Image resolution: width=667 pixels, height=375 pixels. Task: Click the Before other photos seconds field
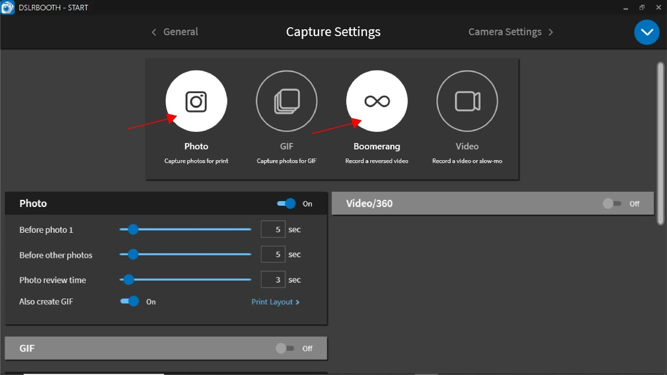tap(273, 254)
